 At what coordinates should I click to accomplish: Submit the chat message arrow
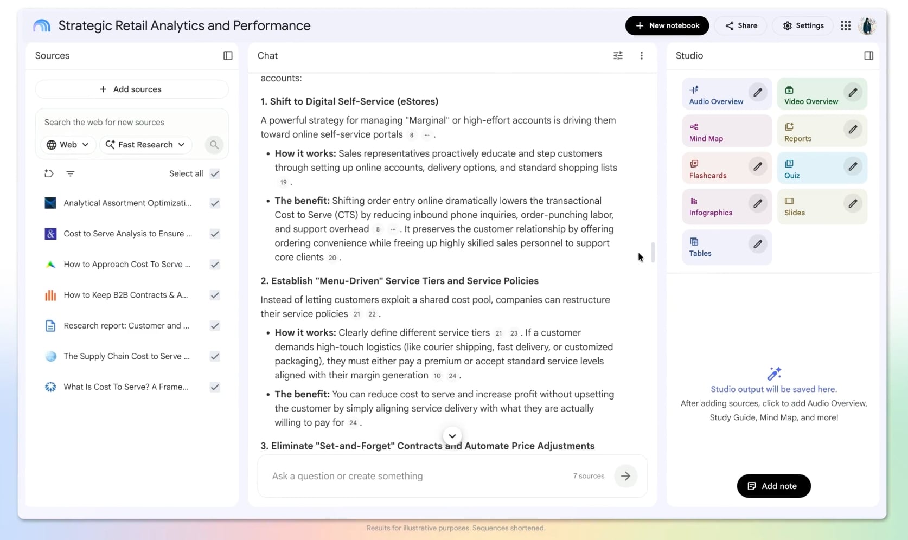[625, 476]
